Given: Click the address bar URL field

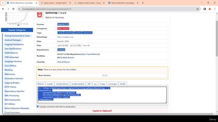Looking at the screenshot, I should [108, 9].
